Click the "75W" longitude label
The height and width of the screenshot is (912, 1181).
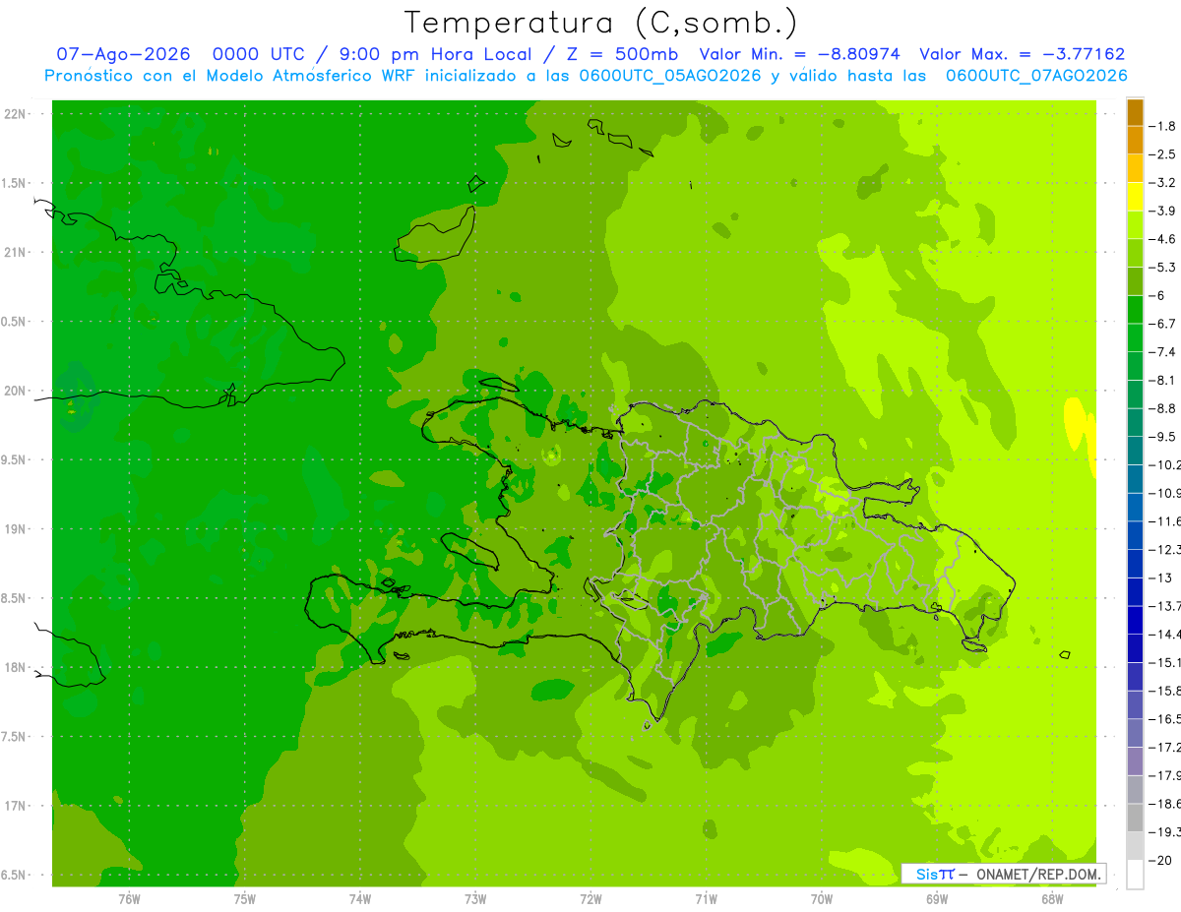(245, 898)
